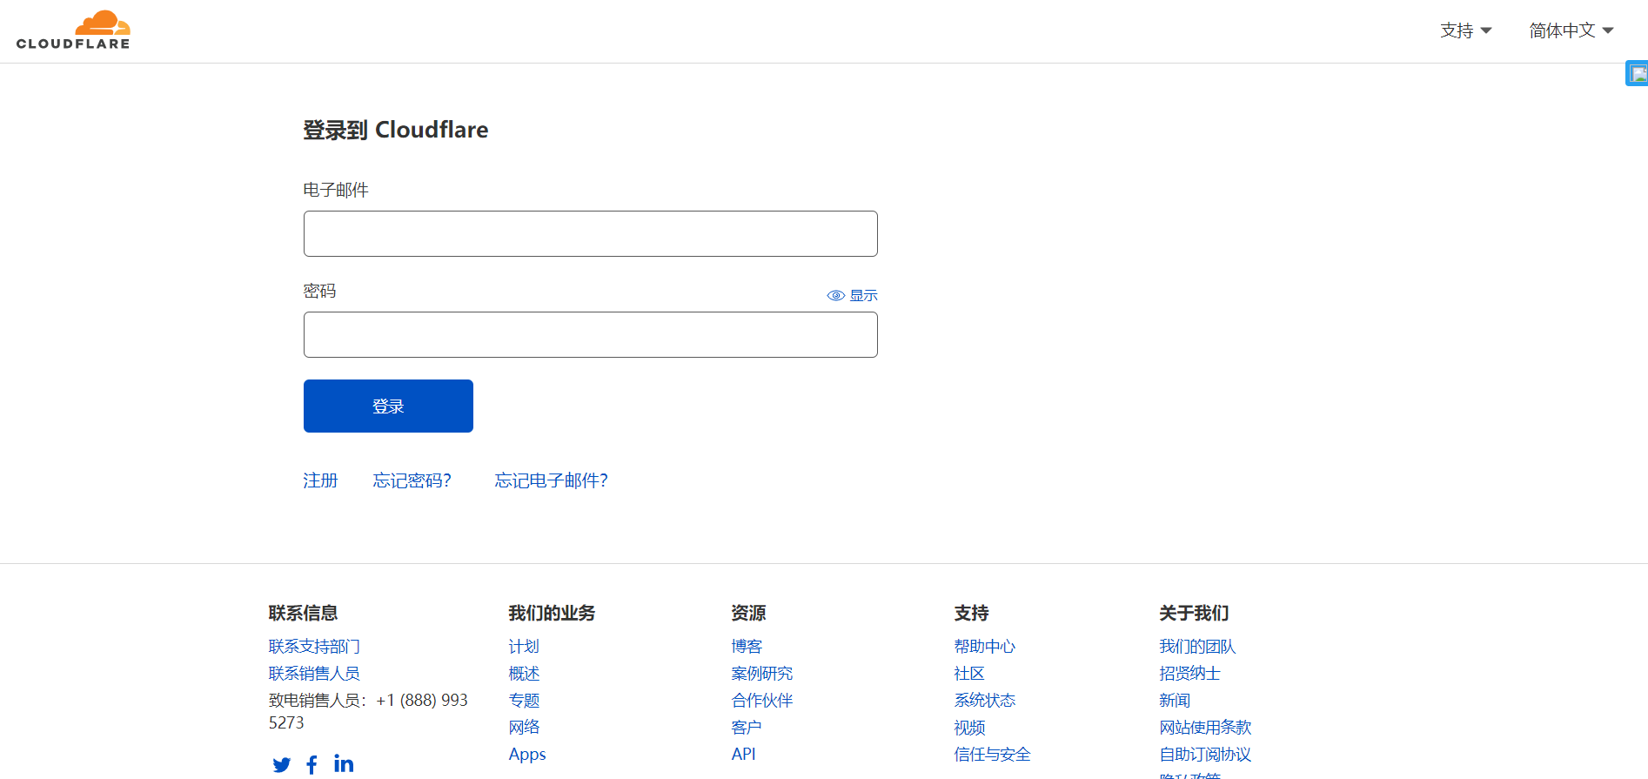
Task: Click the blue 登录 button
Action: pos(388,406)
